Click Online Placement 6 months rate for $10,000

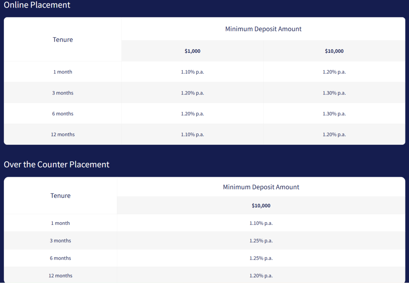pyautogui.click(x=334, y=114)
